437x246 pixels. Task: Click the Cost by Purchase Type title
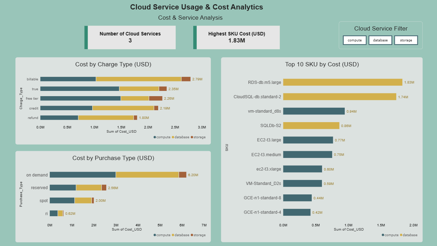[113, 158]
